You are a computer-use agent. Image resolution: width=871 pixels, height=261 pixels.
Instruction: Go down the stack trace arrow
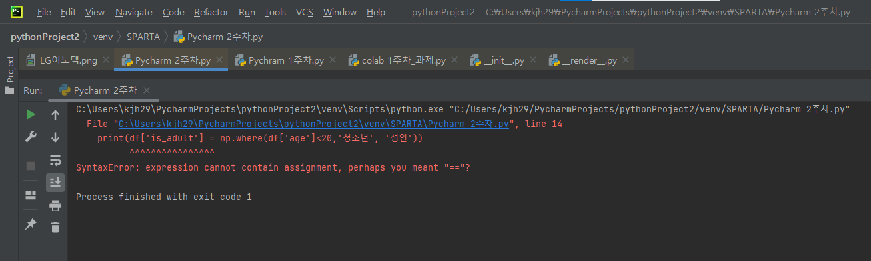55,137
